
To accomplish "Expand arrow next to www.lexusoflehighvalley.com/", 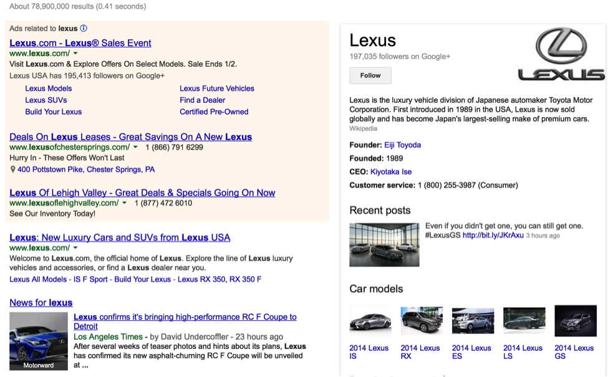I will tap(125, 203).
